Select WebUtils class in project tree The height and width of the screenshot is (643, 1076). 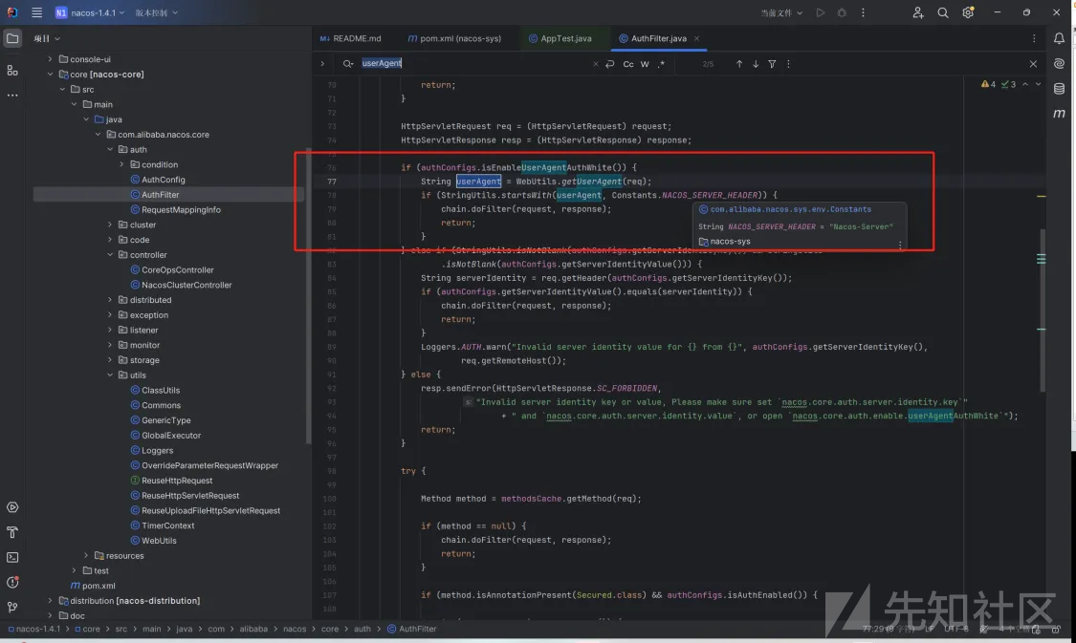point(159,541)
